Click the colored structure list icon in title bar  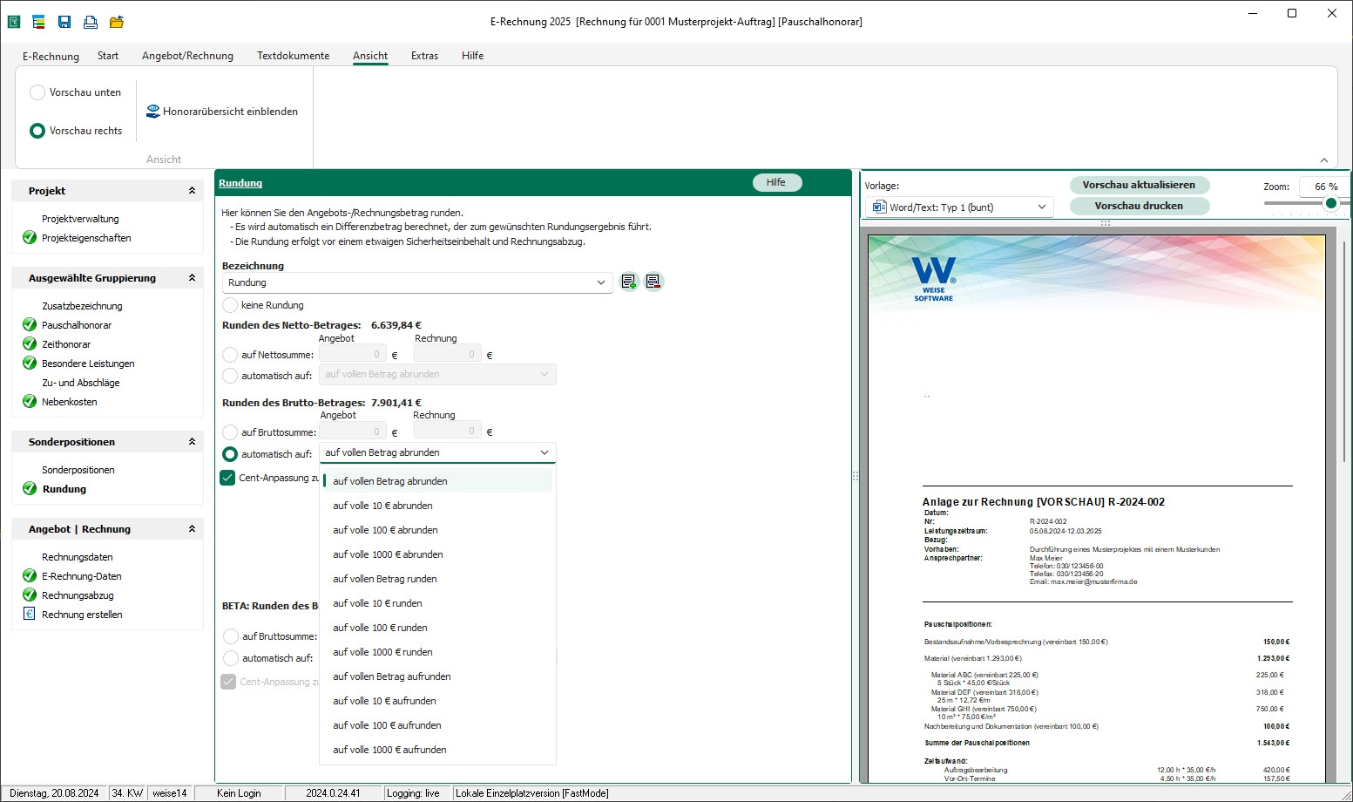(39, 22)
